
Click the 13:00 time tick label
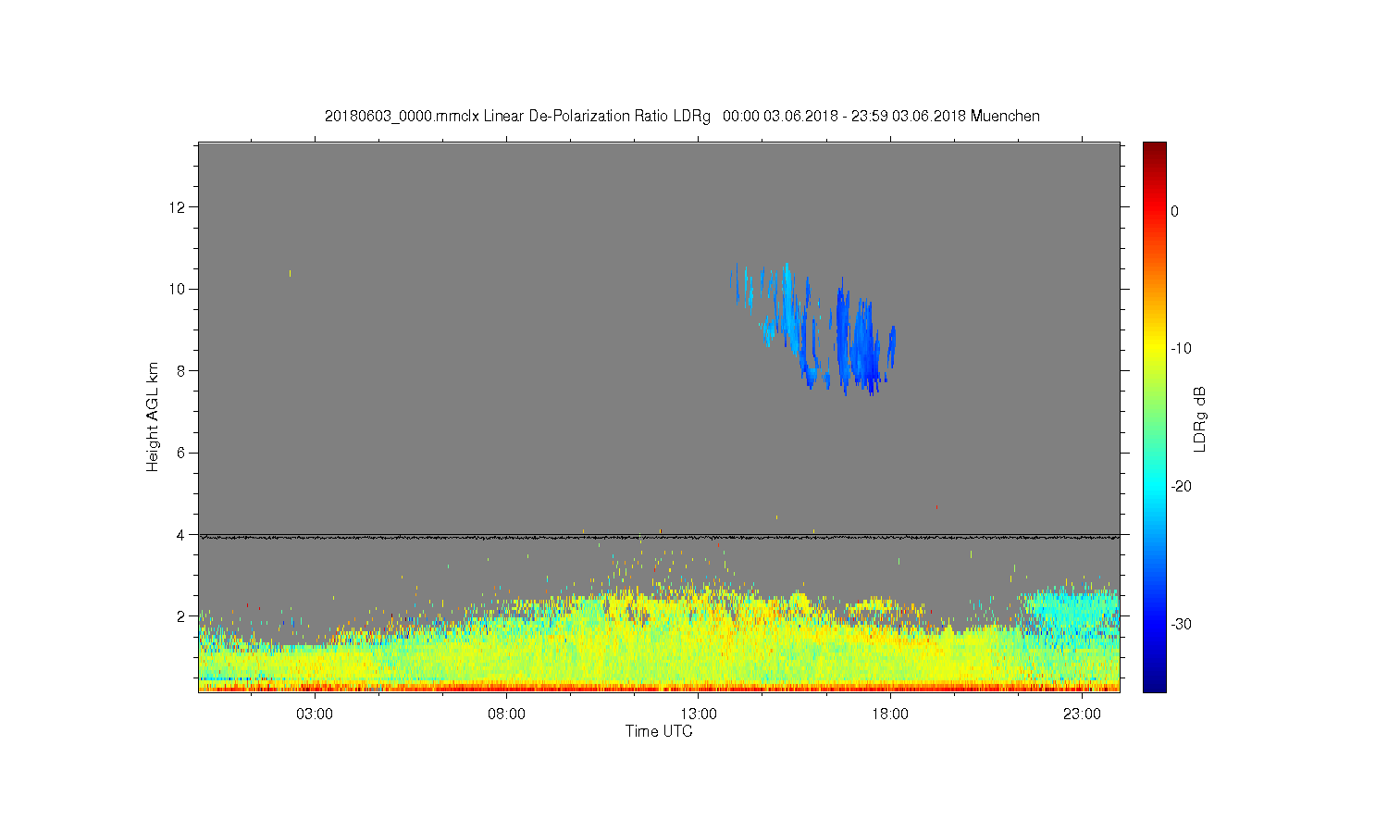(699, 715)
